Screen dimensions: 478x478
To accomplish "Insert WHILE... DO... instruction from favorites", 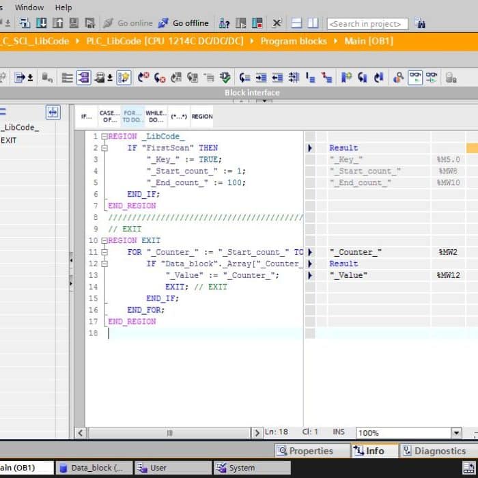I will tap(156, 117).
